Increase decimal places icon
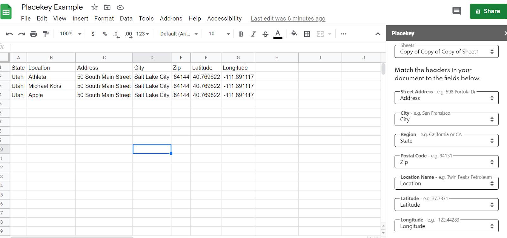The width and height of the screenshot is (507, 238). (128, 34)
